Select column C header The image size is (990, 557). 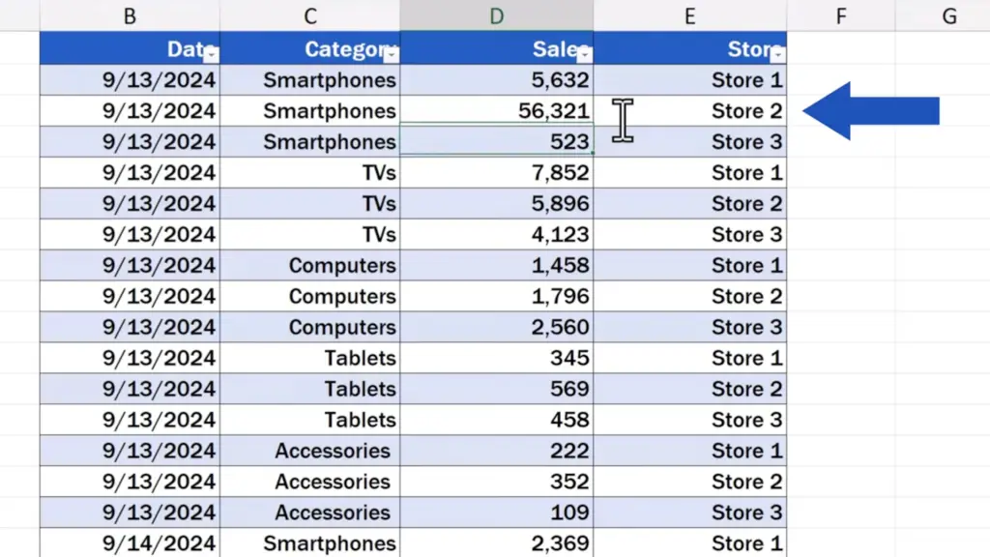pyautogui.click(x=310, y=15)
